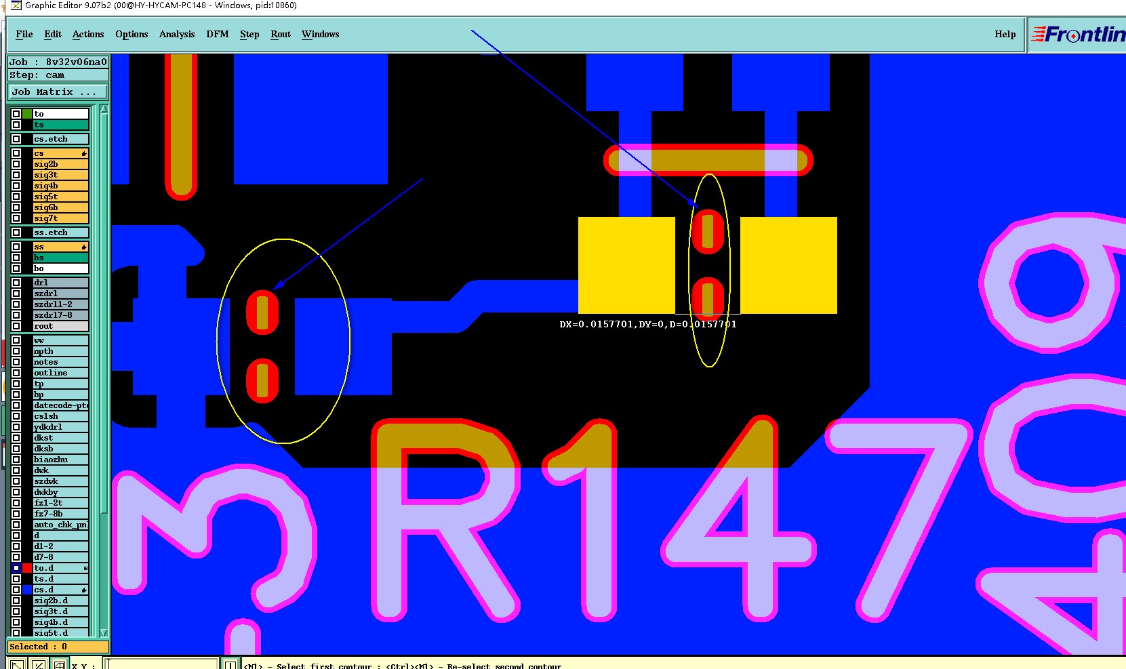Toggle display checkbox for layer drl
This screenshot has height=669, width=1126.
[16, 283]
